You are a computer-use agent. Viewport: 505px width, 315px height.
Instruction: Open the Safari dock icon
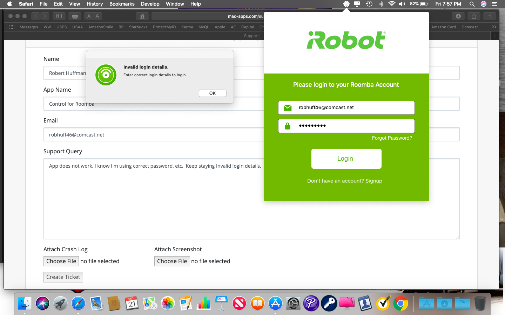(78, 303)
